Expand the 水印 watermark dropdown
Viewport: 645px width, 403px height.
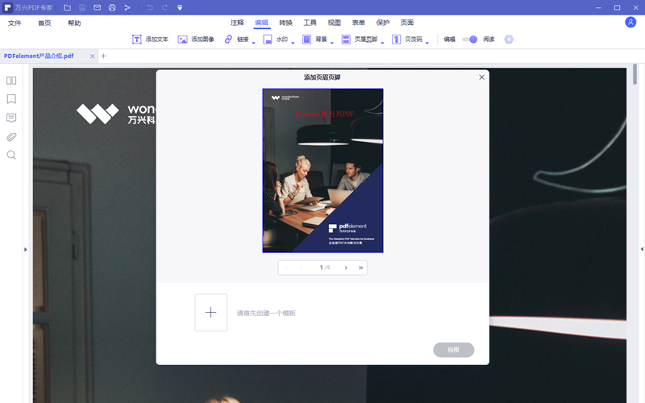point(279,39)
